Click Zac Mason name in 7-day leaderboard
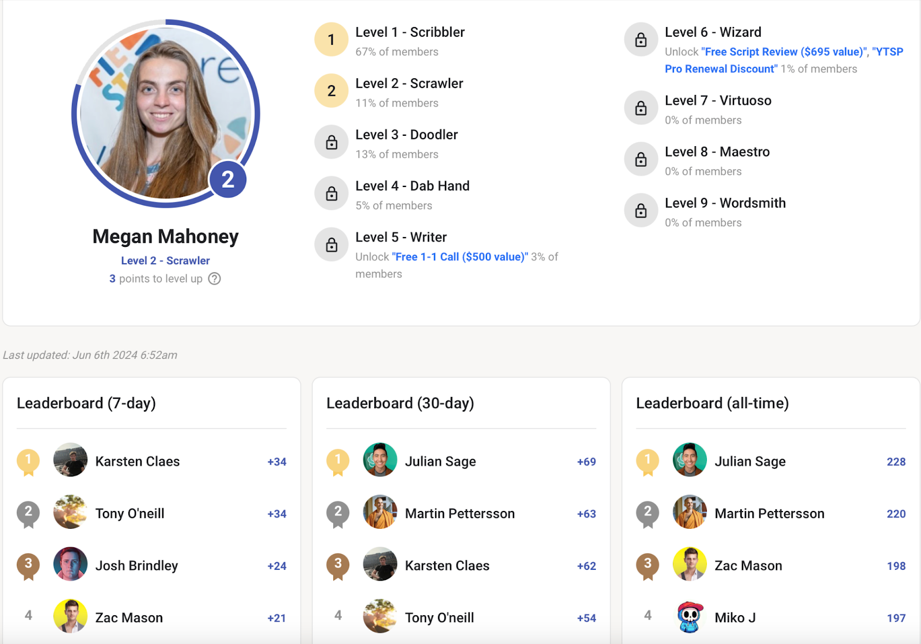Viewport: 921px width, 644px height. (129, 618)
